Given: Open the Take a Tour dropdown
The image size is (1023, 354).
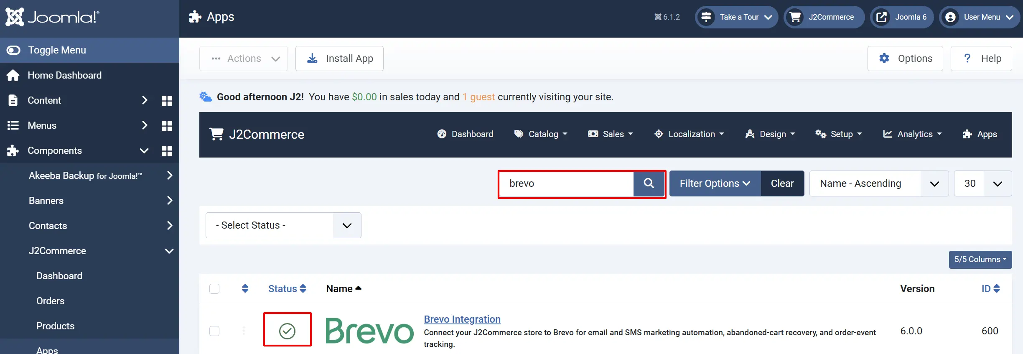Looking at the screenshot, I should pos(736,17).
